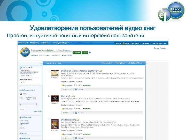Click Update button under Source Types
The image size is (186, 140).
[x=22, y=127]
